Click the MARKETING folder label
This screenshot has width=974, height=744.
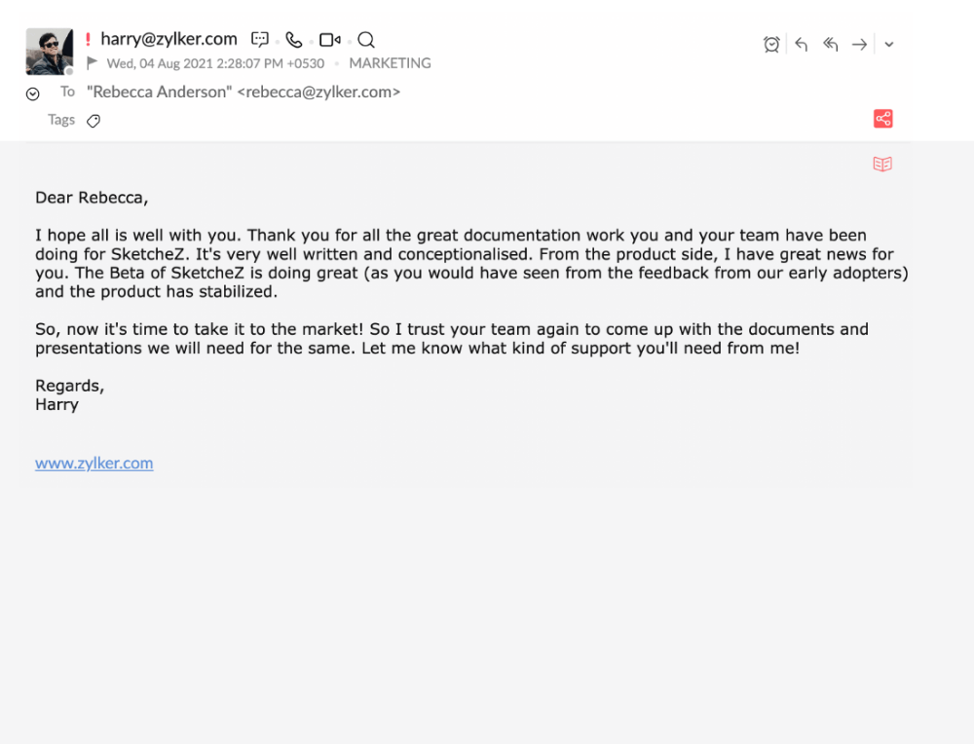390,63
